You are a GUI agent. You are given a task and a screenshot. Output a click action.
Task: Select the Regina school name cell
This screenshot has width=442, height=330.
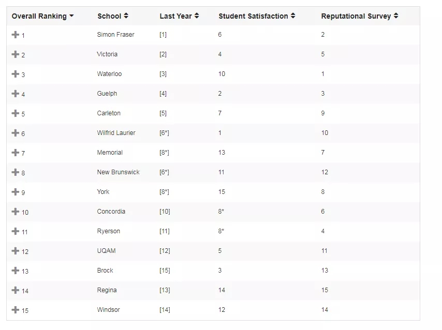(x=107, y=290)
